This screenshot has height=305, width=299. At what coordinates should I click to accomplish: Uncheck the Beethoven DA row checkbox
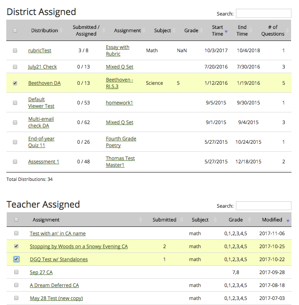(x=15, y=83)
